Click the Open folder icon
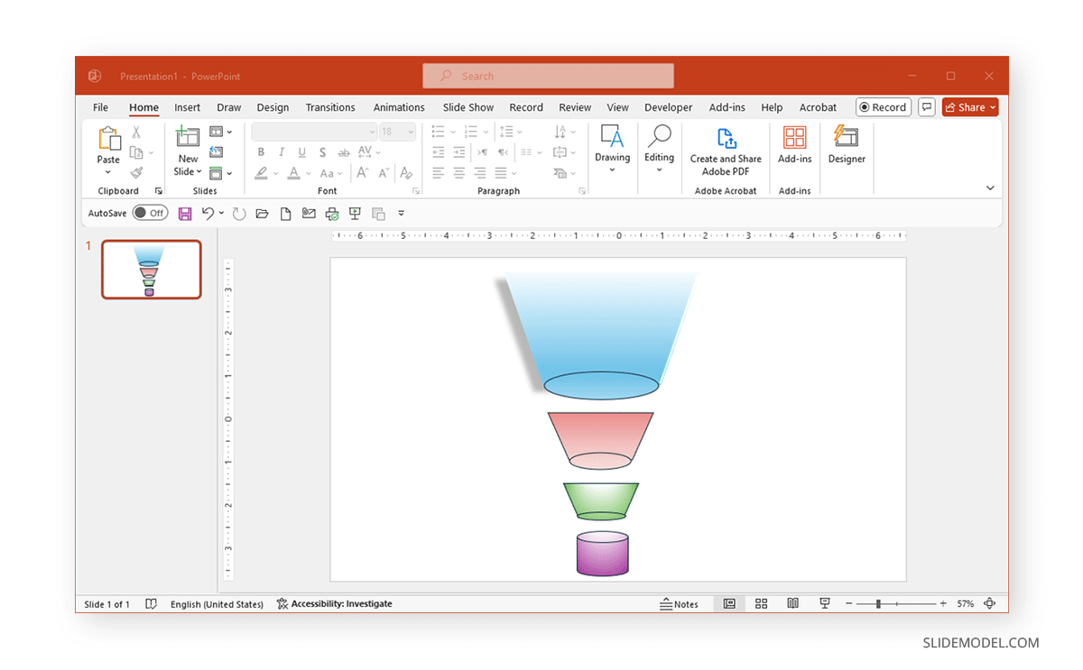 click(263, 214)
